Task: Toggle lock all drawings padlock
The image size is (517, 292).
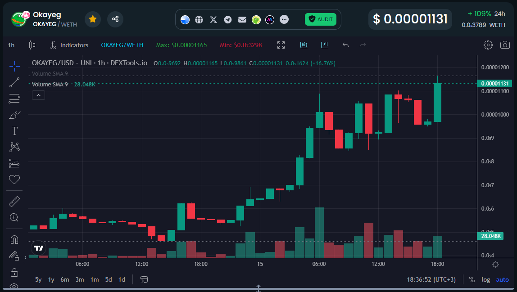Action: pyautogui.click(x=14, y=272)
